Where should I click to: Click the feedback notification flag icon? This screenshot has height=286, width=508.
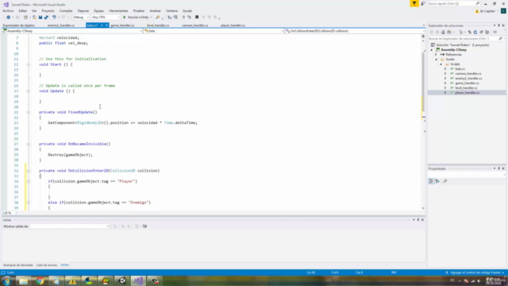[x=414, y=3]
